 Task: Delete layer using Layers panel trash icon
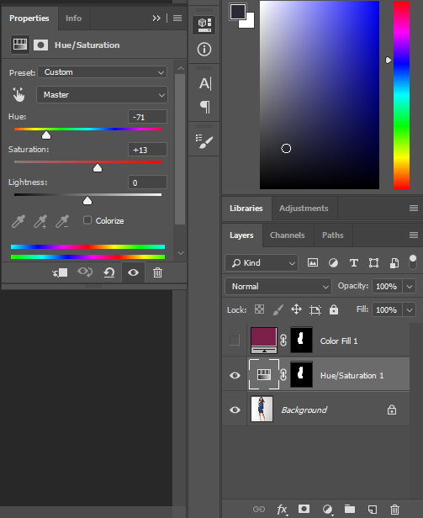(x=394, y=509)
